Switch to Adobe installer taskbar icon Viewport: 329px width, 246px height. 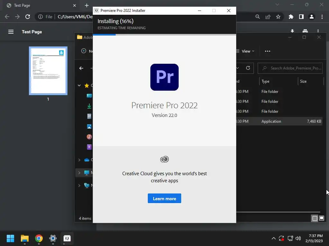pyautogui.click(x=67, y=238)
